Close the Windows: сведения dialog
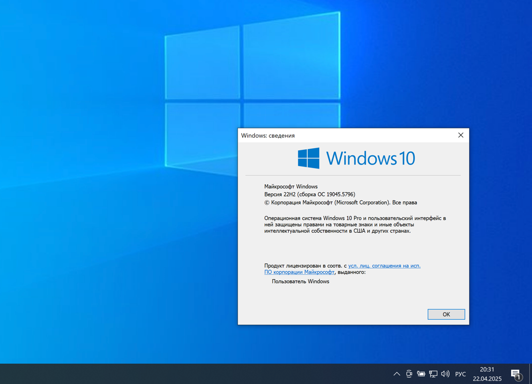Viewport: 532px width, 384px height. point(461,135)
